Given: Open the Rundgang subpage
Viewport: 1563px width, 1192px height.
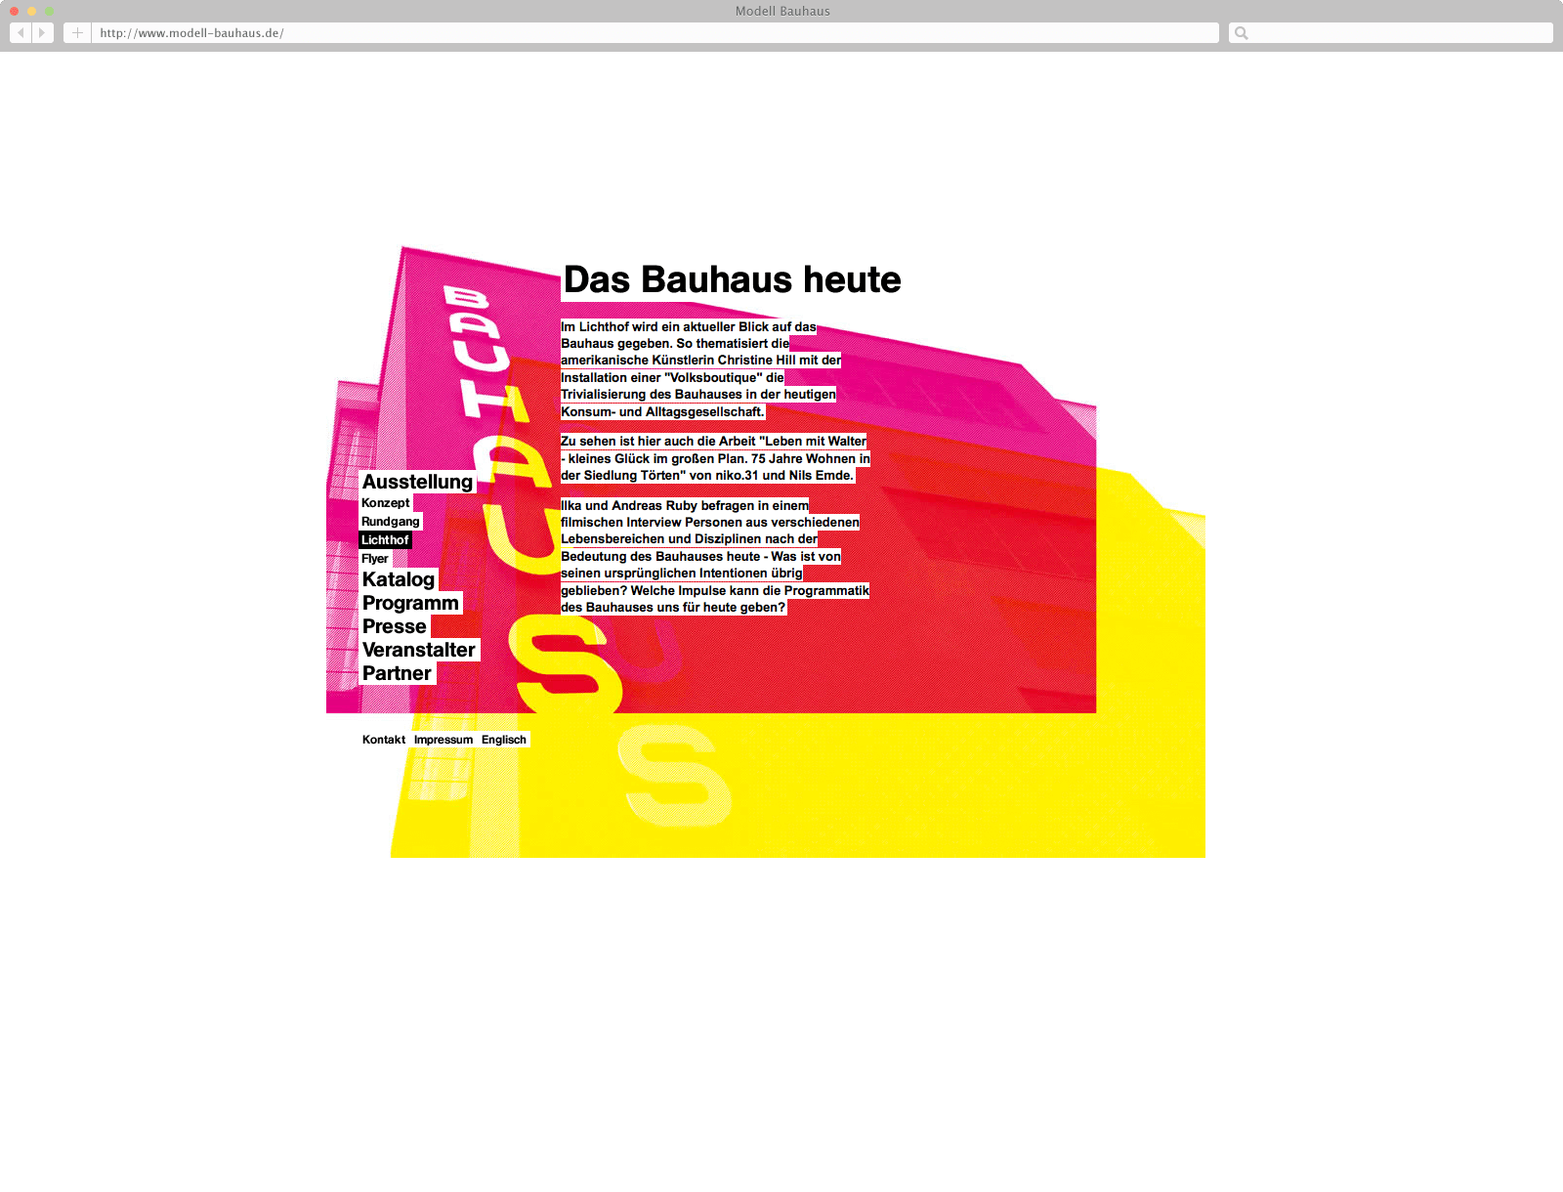Looking at the screenshot, I should click(391, 522).
